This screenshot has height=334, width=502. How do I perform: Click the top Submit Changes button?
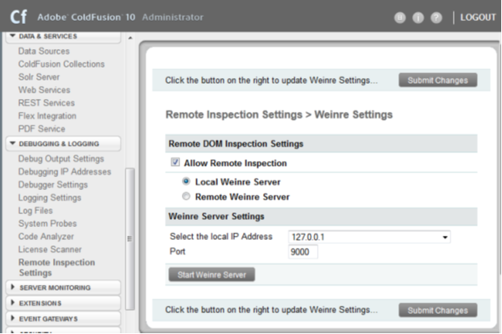pos(438,80)
